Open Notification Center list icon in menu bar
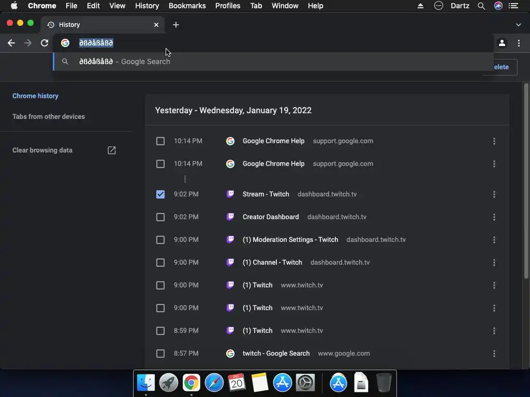Image resolution: width=530 pixels, height=397 pixels. (x=513, y=6)
